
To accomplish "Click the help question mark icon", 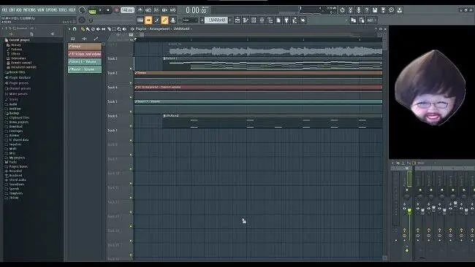I will pos(367,10).
